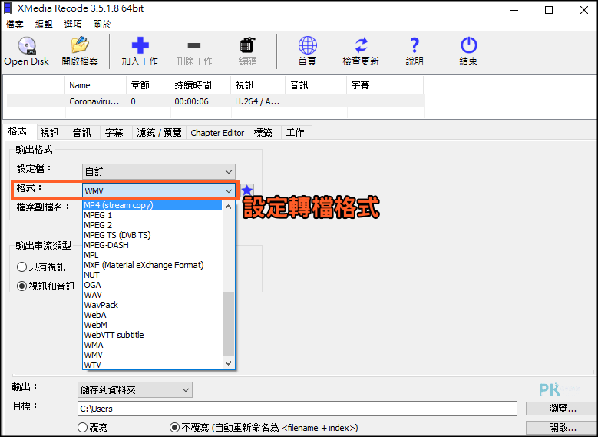Open the 編輯 menu
This screenshot has height=437, width=598.
coord(44,25)
